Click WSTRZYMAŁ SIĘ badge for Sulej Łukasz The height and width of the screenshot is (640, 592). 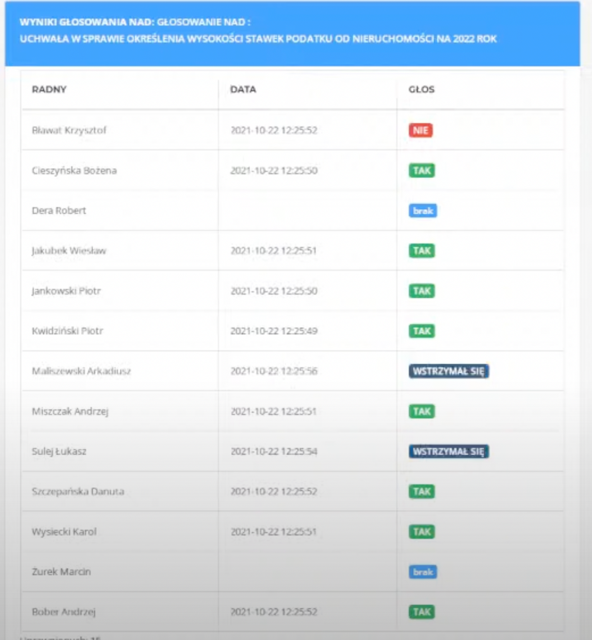(448, 451)
